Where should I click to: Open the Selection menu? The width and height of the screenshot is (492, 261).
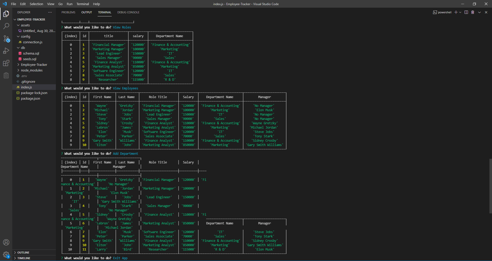(36, 4)
